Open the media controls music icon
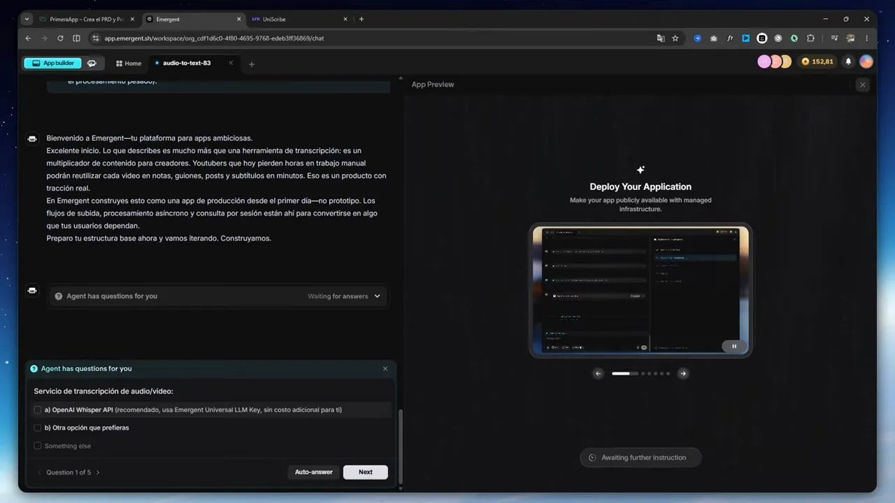 point(834,38)
